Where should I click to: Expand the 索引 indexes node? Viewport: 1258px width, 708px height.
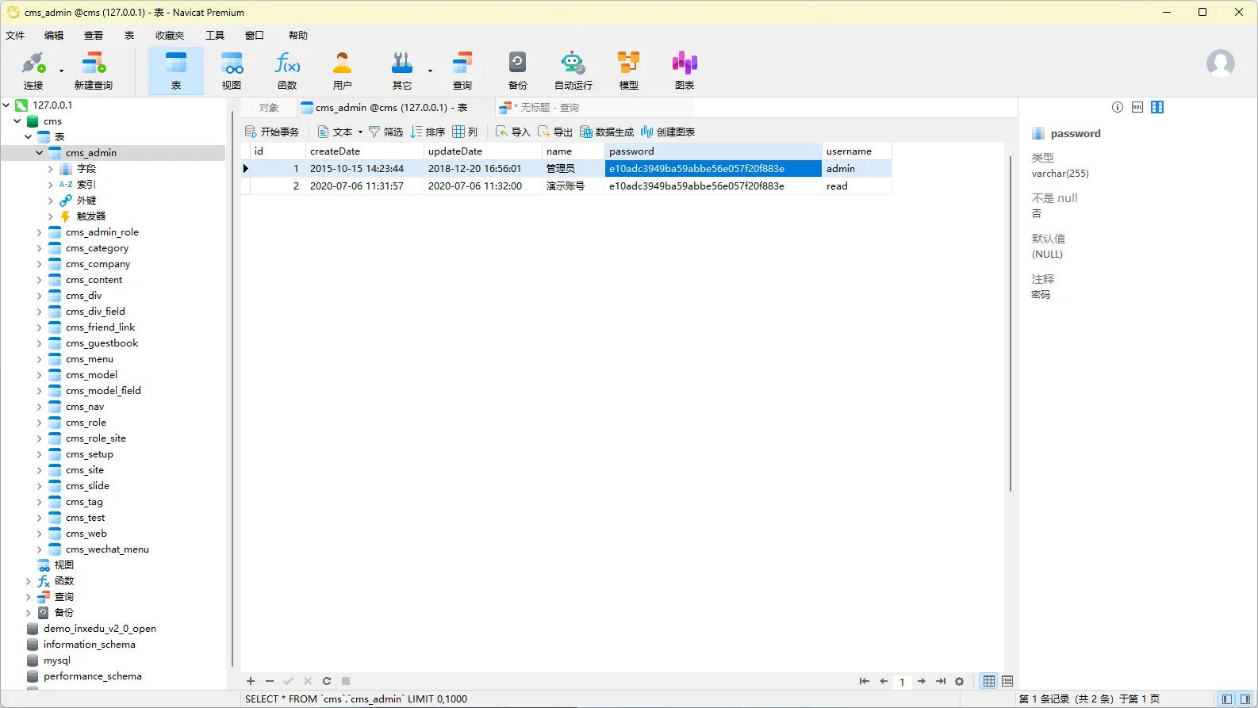click(x=51, y=185)
